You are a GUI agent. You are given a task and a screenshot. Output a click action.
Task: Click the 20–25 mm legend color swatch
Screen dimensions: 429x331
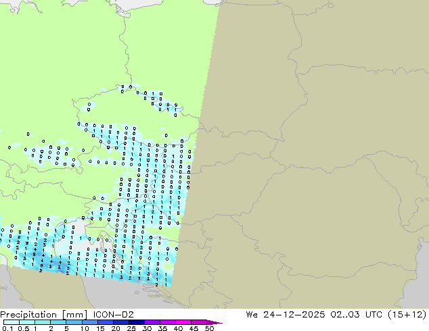coord(120,322)
